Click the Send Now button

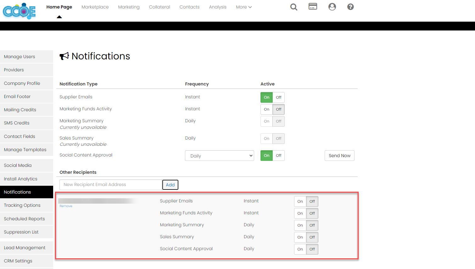pyautogui.click(x=339, y=155)
